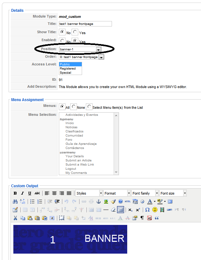
Task: Open text color arrow dropdown
Action: [x=155, y=202]
